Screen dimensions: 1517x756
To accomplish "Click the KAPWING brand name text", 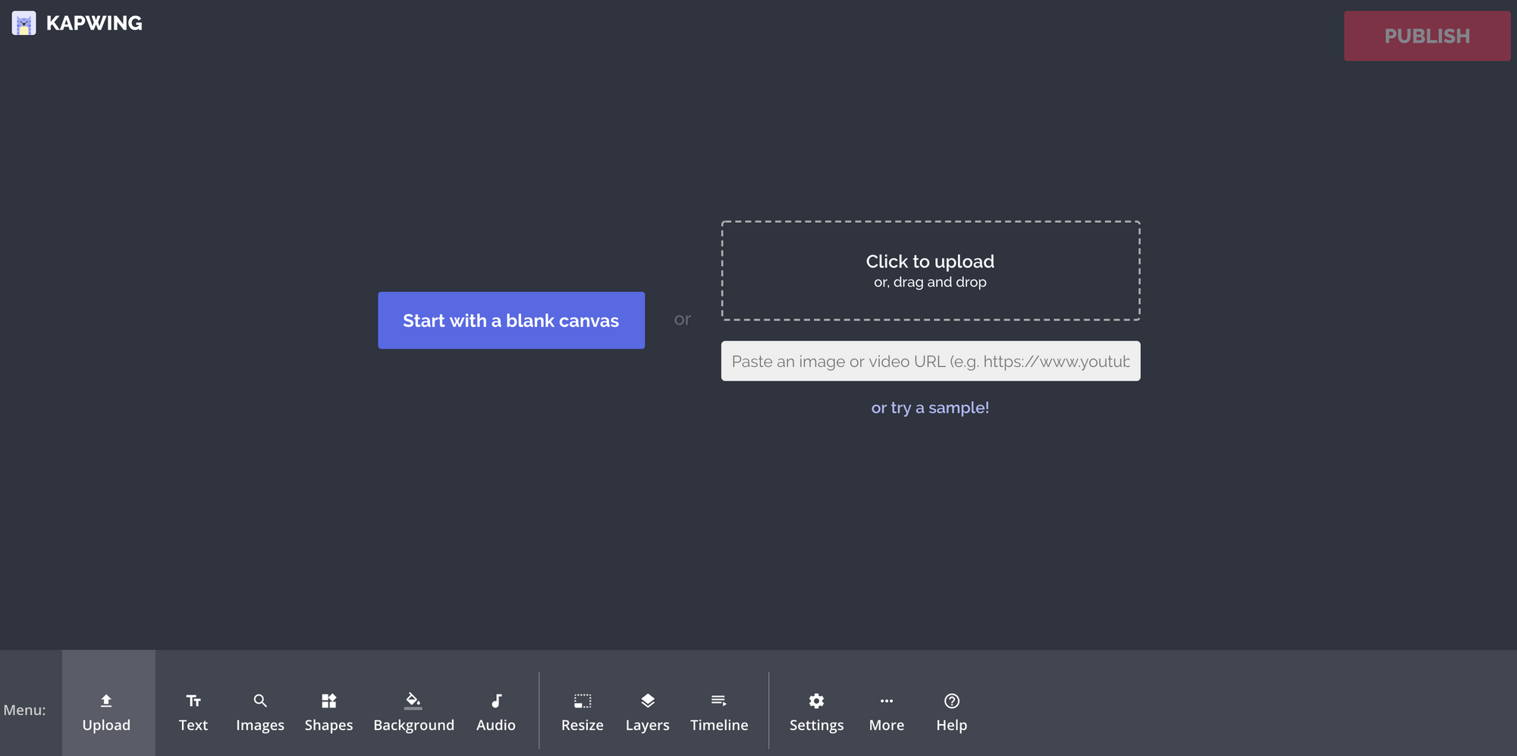I will pos(94,24).
